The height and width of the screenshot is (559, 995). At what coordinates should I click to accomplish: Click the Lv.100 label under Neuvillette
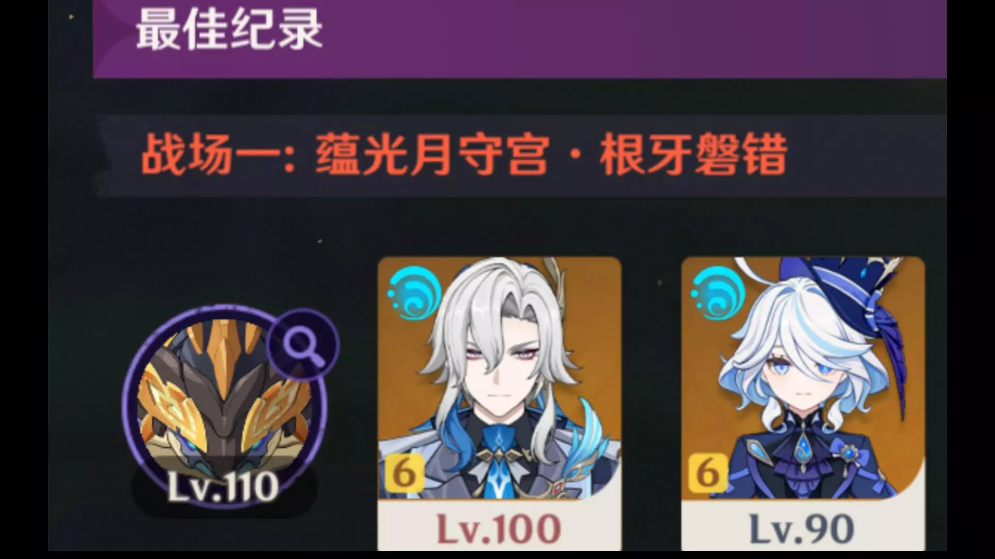coord(499,529)
